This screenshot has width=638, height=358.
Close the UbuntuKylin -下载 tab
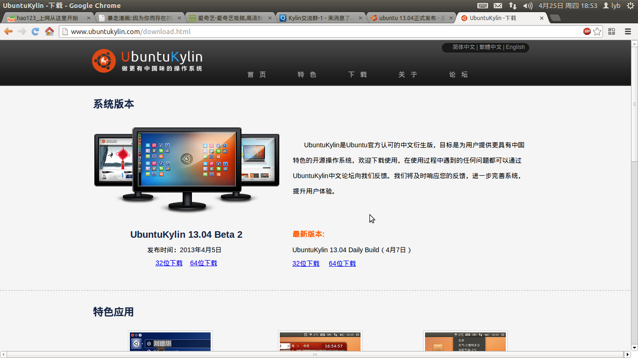pyautogui.click(x=542, y=18)
